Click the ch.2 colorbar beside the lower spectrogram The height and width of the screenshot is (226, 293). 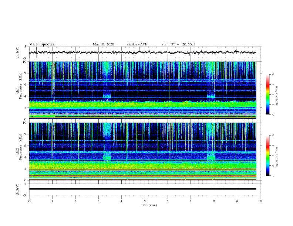[267, 155]
